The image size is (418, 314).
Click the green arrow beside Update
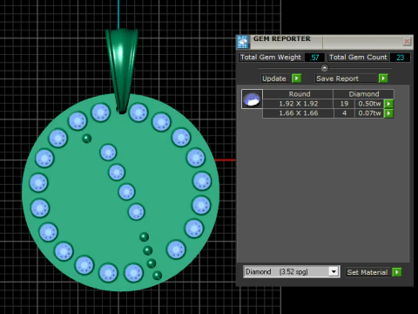(296, 78)
